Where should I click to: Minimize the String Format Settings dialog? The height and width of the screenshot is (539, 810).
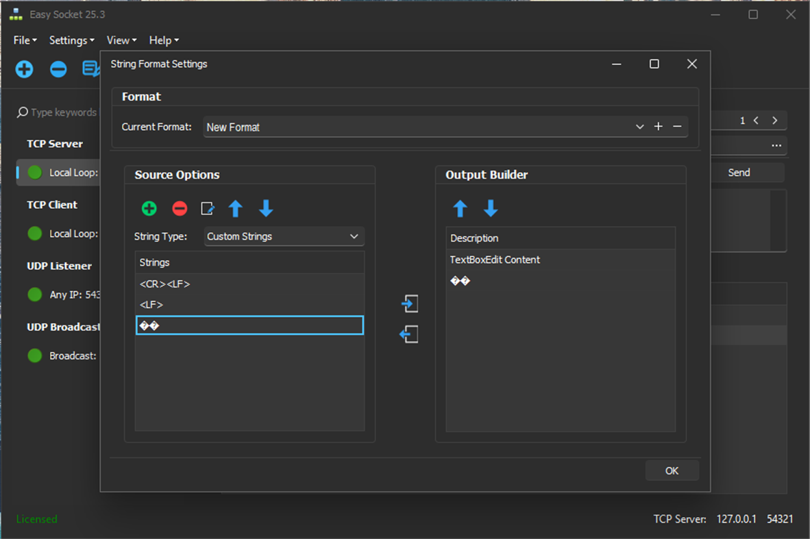(616, 64)
